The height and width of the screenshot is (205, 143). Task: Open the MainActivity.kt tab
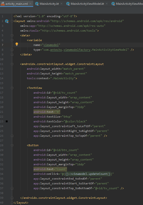[x=49, y=4]
